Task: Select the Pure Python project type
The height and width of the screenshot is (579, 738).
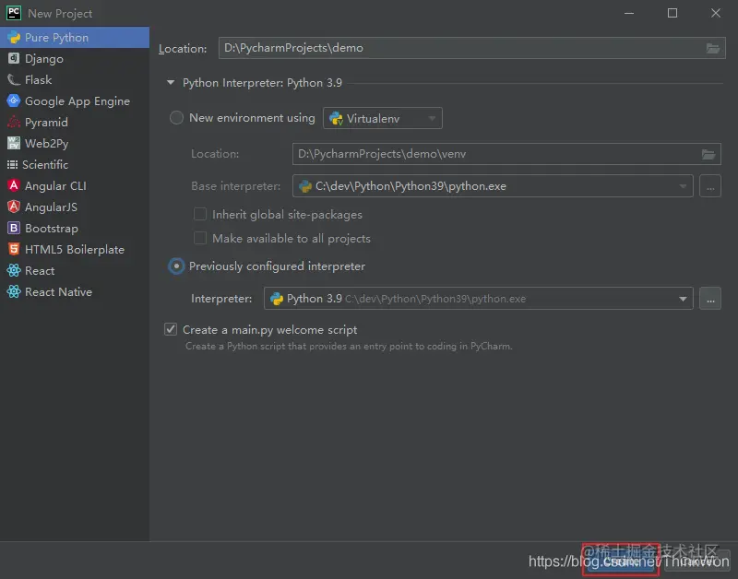Action: point(75,37)
